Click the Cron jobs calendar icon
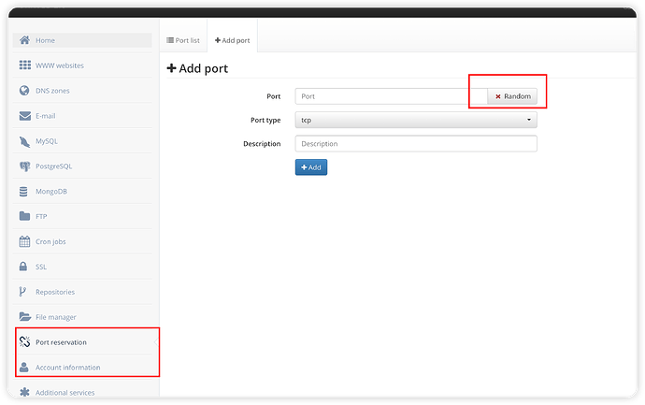 (24, 241)
